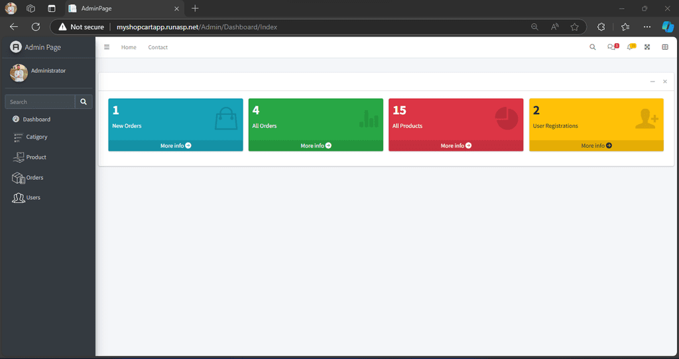Viewport: 679px width, 359px height.
Task: Remove the dashboard card with its X icon
Action: tap(665, 82)
